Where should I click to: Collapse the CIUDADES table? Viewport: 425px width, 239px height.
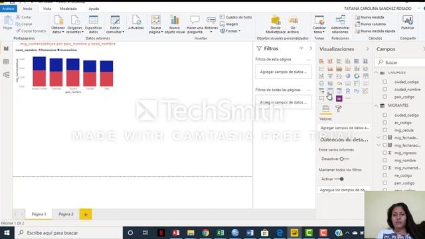(x=376, y=72)
